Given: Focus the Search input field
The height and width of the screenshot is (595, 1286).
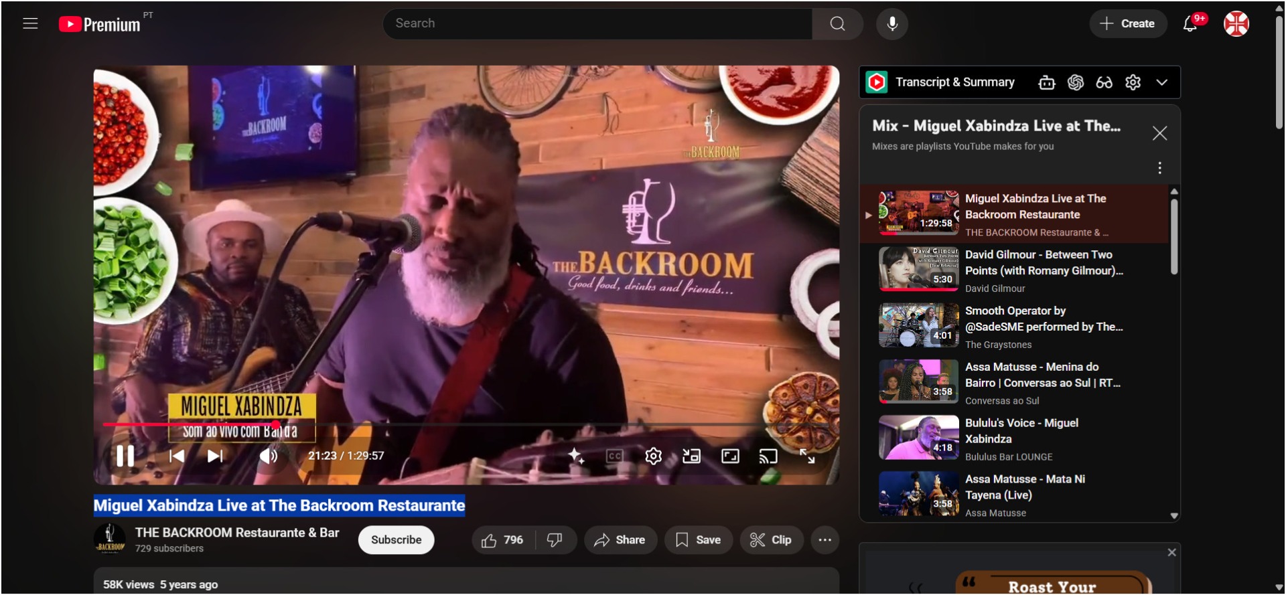Looking at the screenshot, I should (597, 23).
